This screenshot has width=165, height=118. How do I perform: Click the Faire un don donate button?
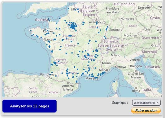146,111
